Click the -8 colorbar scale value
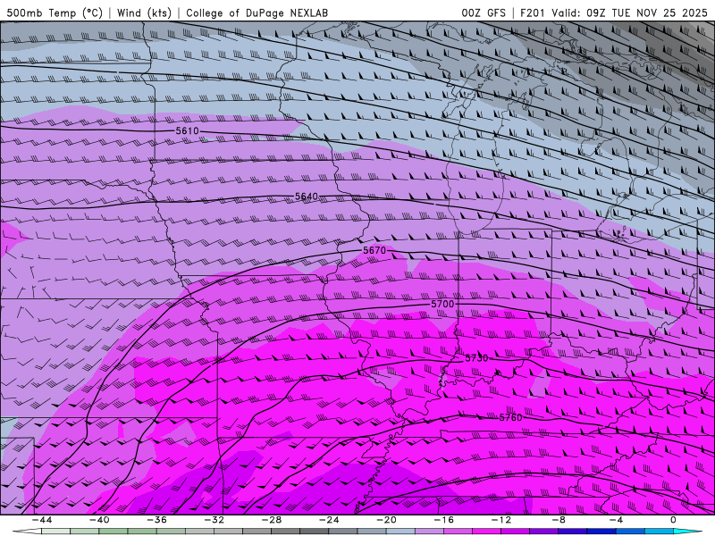The width and height of the screenshot is (715, 536). pos(559,520)
